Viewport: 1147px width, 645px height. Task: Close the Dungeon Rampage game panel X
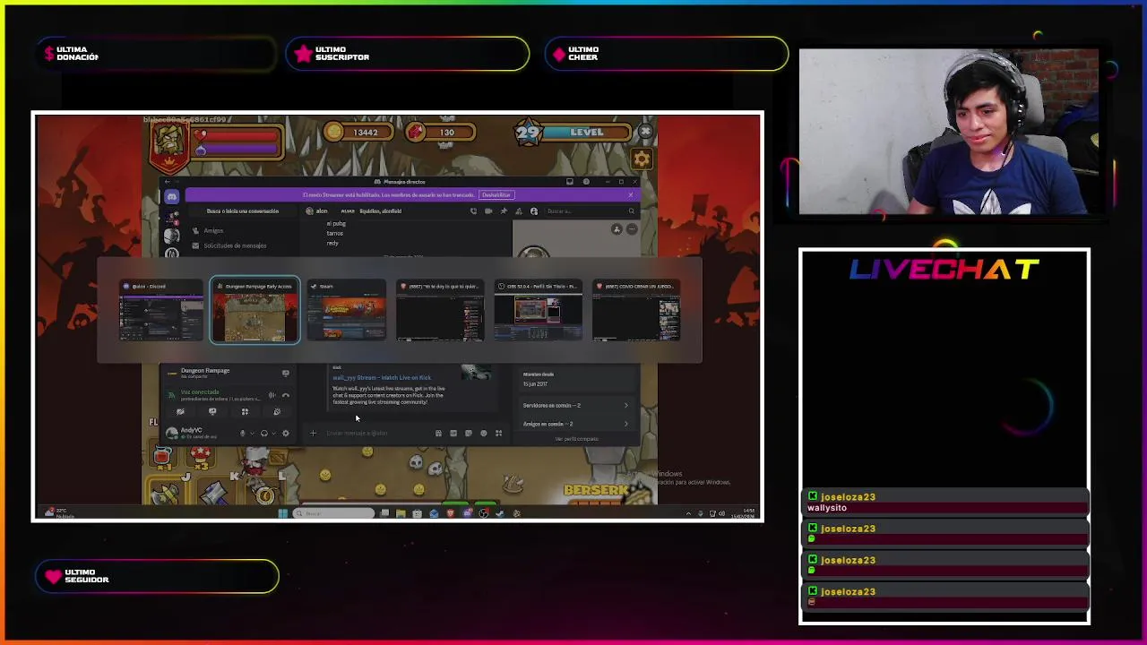click(645, 132)
